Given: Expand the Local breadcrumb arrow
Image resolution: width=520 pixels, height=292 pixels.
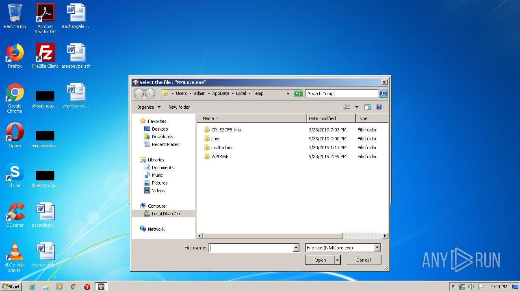Looking at the screenshot, I should [249, 93].
